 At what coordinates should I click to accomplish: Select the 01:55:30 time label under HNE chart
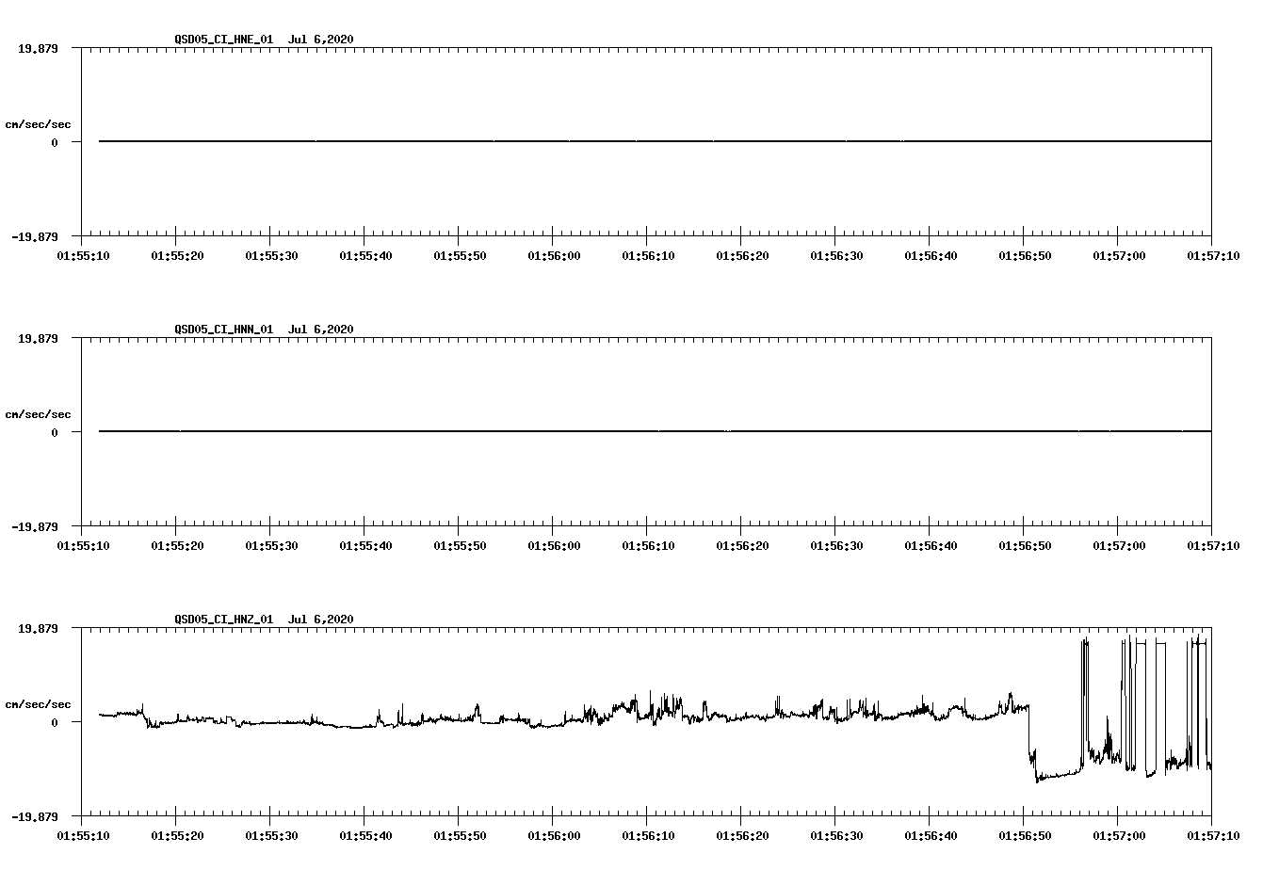tap(270, 255)
